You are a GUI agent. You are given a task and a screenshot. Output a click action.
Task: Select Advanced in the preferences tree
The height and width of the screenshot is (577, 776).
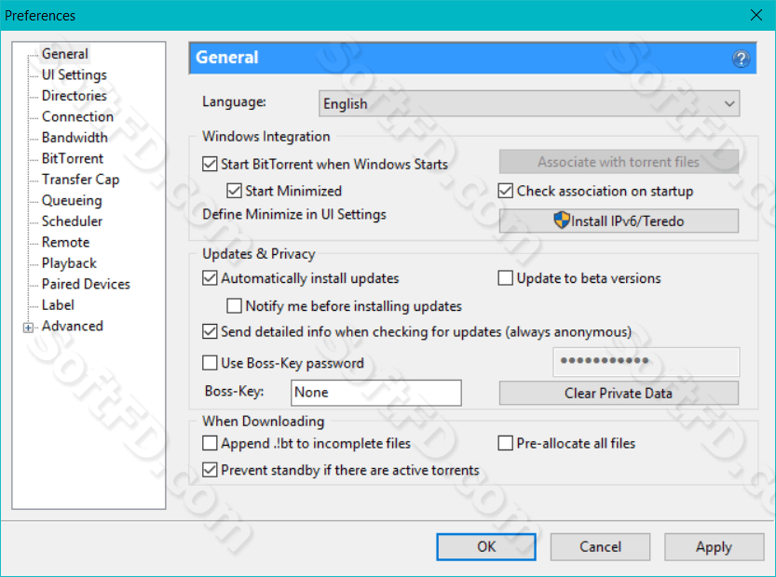coord(73,326)
